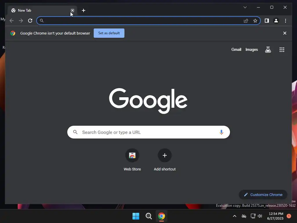This screenshot has height=223, width=297.
Task: Open network status tray icon
Action: 253,216
